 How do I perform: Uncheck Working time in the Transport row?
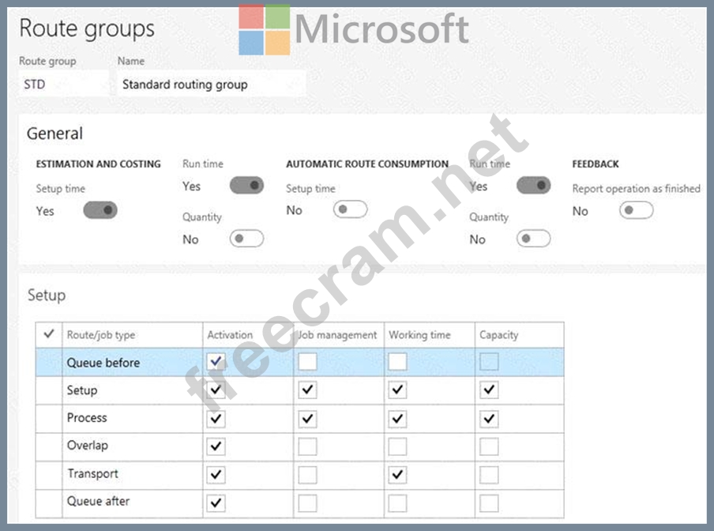point(397,475)
